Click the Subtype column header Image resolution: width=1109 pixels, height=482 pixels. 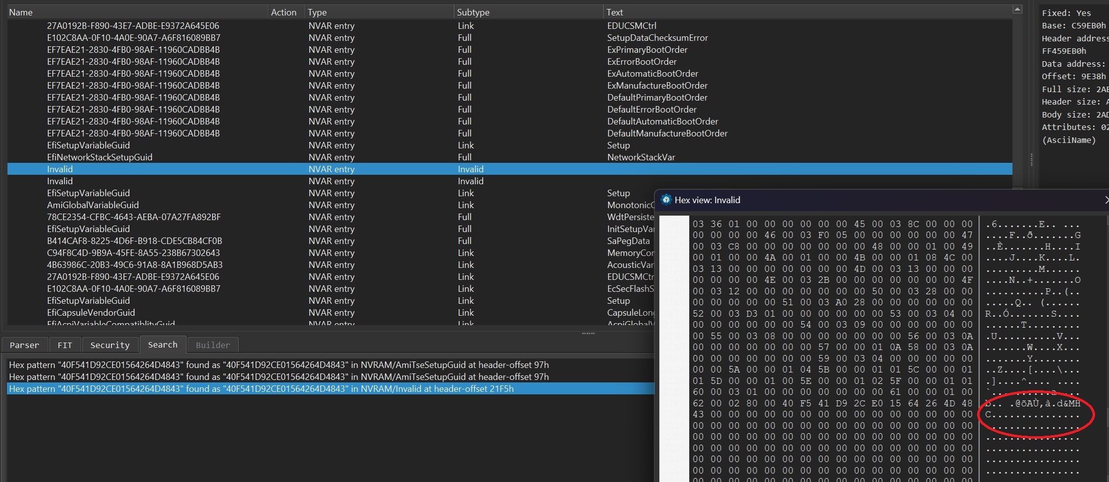click(473, 12)
